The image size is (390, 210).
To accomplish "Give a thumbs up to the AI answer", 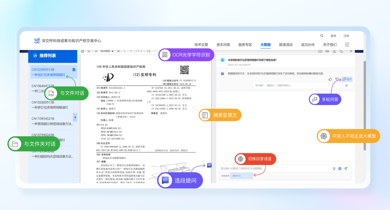I will coord(330,79).
